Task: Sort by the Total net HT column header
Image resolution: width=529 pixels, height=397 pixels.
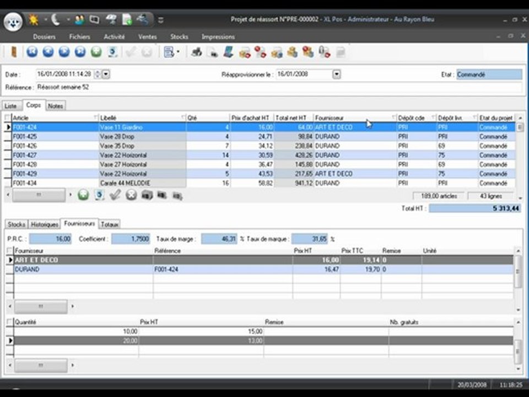Action: (x=293, y=117)
